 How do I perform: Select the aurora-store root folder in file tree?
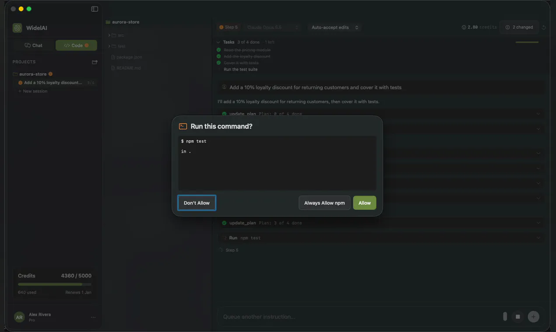tap(123, 22)
